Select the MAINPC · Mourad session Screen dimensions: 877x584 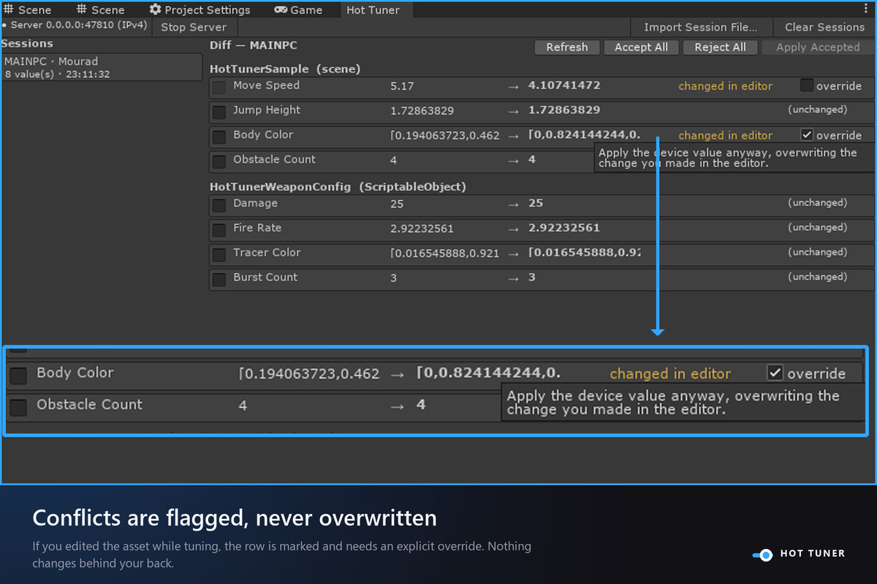102,67
